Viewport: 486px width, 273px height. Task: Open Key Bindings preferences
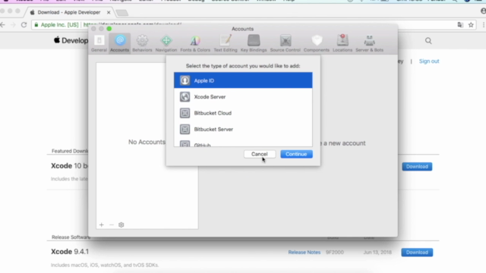coord(254,43)
